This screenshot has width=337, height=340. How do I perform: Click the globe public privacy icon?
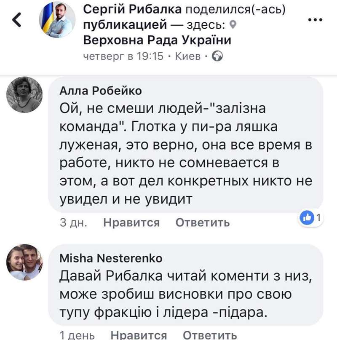coord(217,56)
